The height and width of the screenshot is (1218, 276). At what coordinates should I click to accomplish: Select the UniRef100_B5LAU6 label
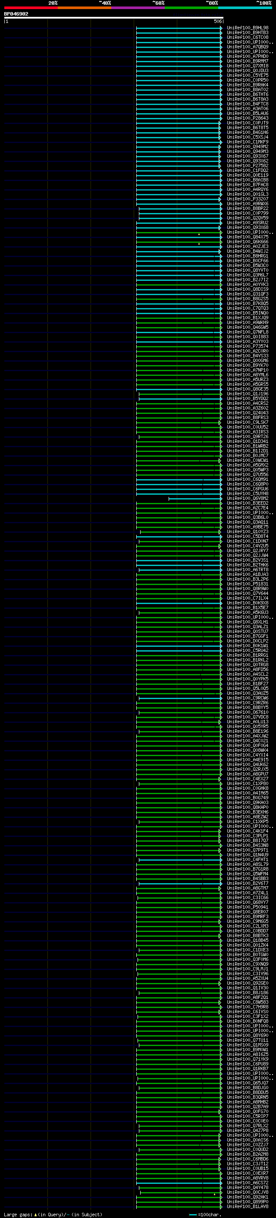point(247,114)
